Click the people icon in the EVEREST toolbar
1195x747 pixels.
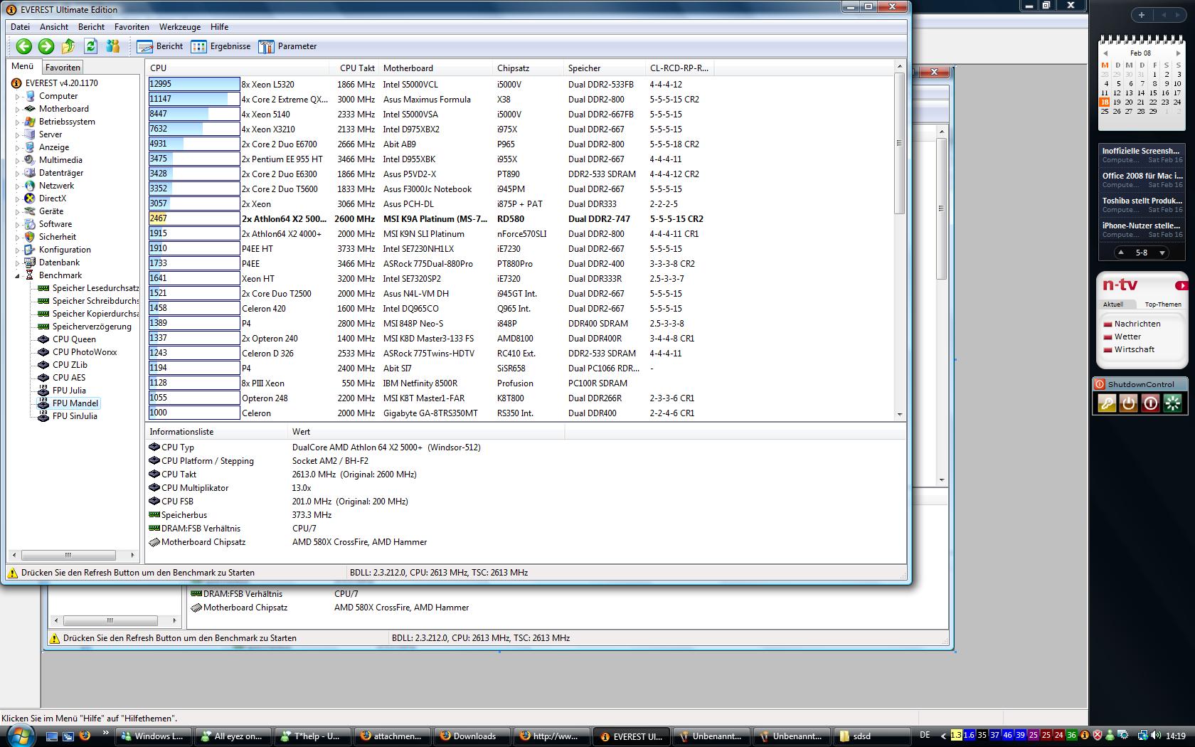point(112,46)
